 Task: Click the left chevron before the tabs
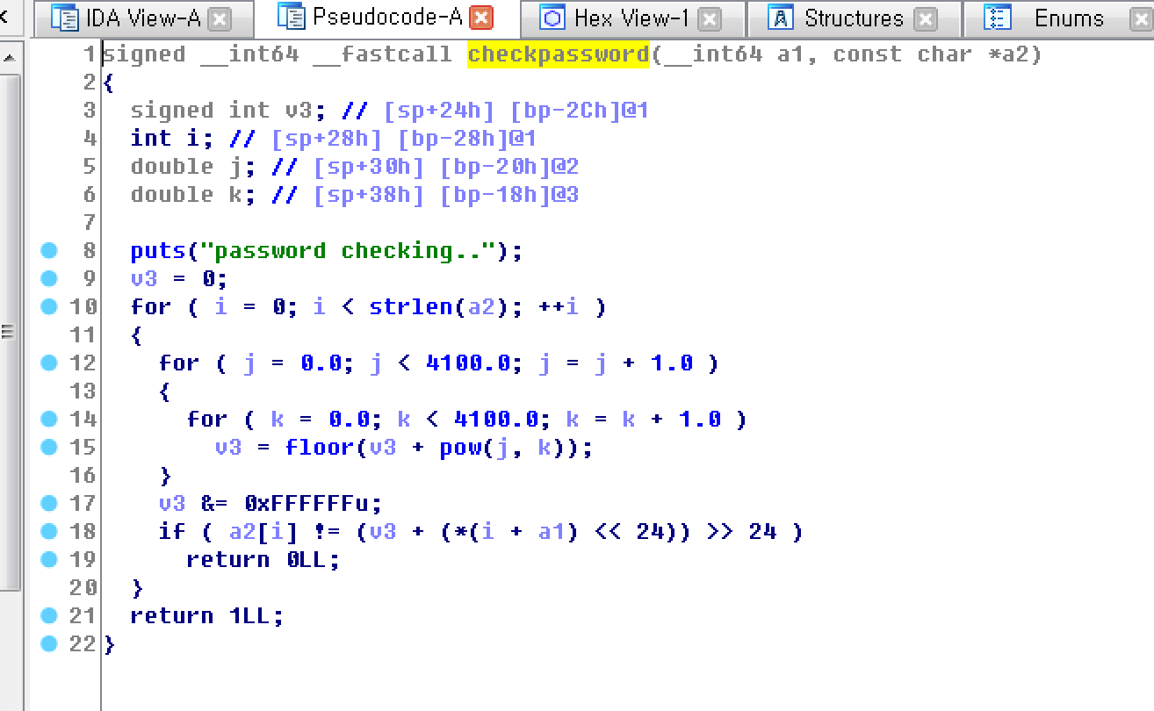click(x=5, y=17)
